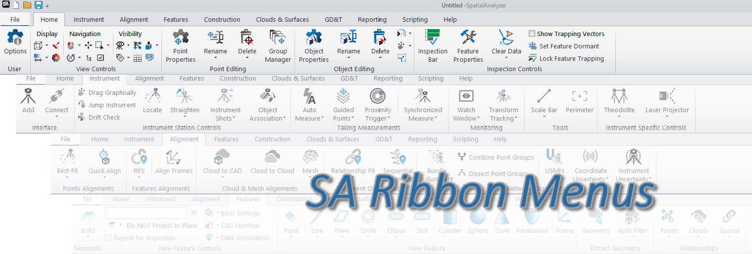This screenshot has height=254, width=752.
Task: Click the feature name input field
Action: pyautogui.click(x=146, y=213)
